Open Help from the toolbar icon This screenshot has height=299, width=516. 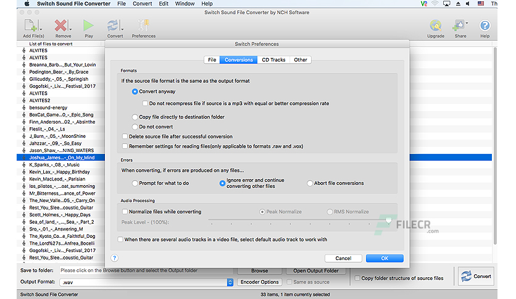(485, 25)
